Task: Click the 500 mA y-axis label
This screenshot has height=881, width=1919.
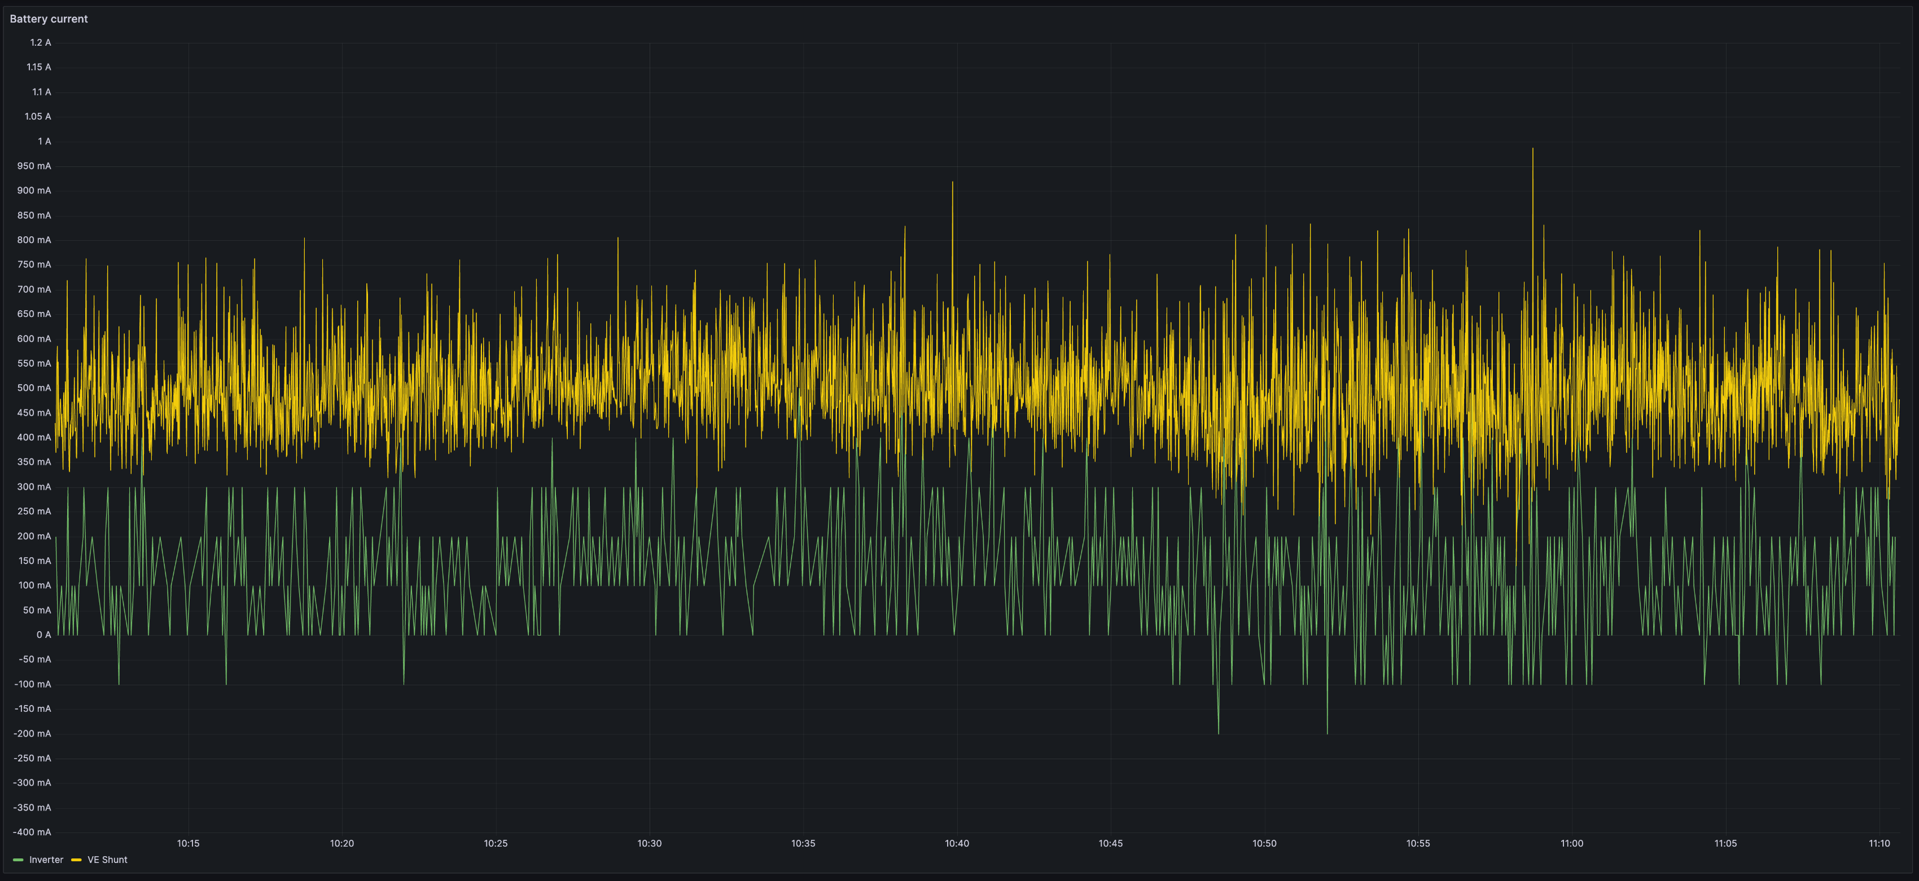Action: pyautogui.click(x=34, y=388)
